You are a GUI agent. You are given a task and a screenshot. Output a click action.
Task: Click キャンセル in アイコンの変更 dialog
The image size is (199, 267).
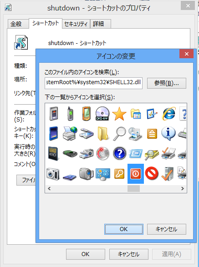166,229
